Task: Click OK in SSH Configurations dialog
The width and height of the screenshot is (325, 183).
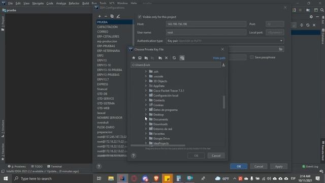Action: coord(239,166)
